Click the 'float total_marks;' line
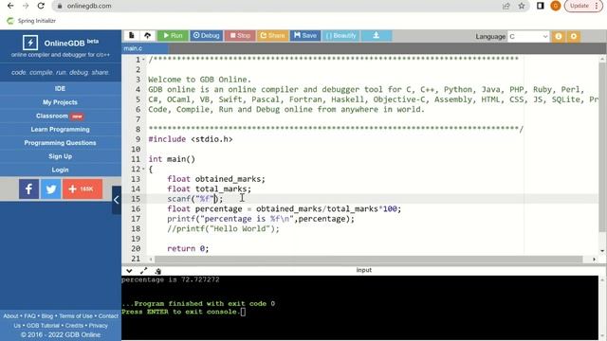 pos(209,189)
